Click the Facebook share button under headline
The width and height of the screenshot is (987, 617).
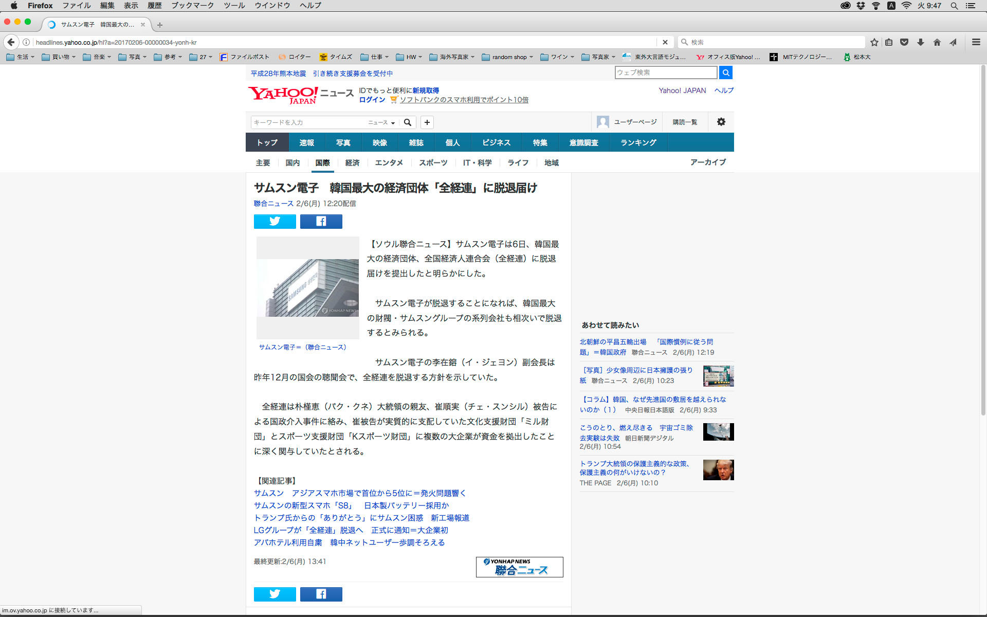[x=321, y=222]
